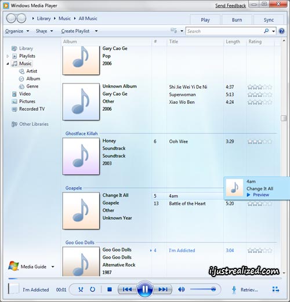Open Help with the question mark icon
Viewport: 290px width, 302px height.
click(x=282, y=31)
